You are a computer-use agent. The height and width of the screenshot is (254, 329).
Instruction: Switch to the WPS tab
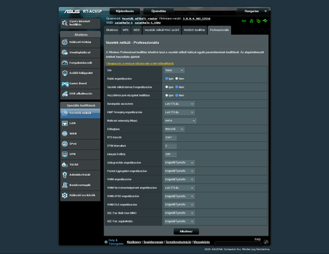(x=125, y=30)
